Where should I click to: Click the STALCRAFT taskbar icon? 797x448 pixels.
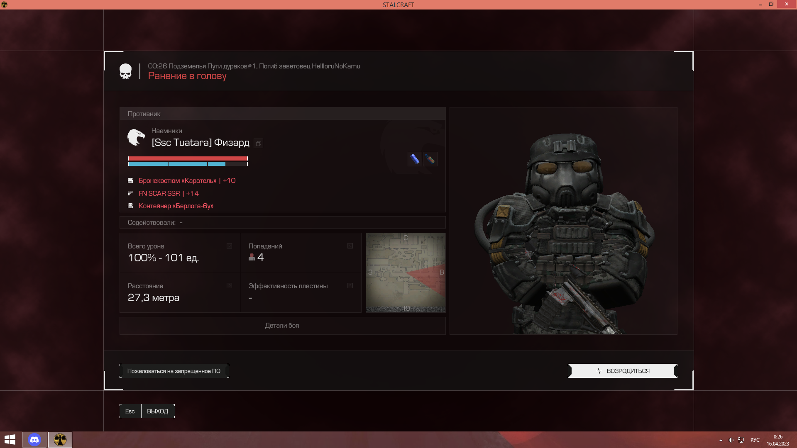coord(60,440)
